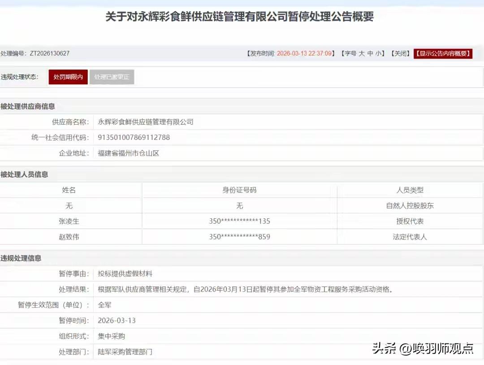The height and width of the screenshot is (365, 484).
Task: Click the 组织形式 field label
Action: pyautogui.click(x=74, y=336)
